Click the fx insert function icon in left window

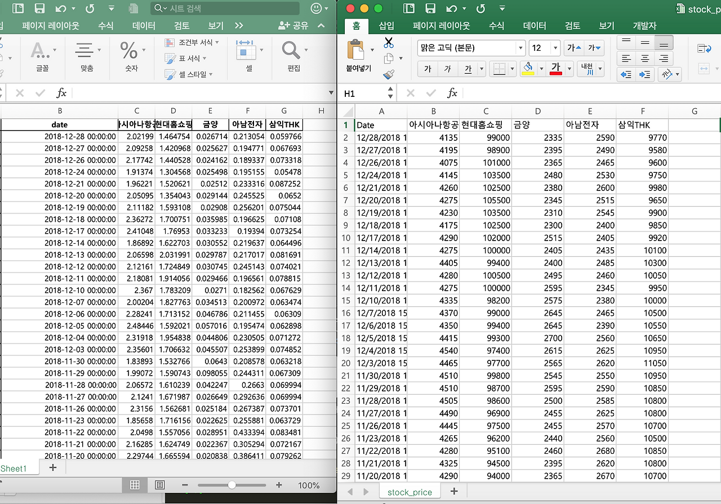coord(61,93)
